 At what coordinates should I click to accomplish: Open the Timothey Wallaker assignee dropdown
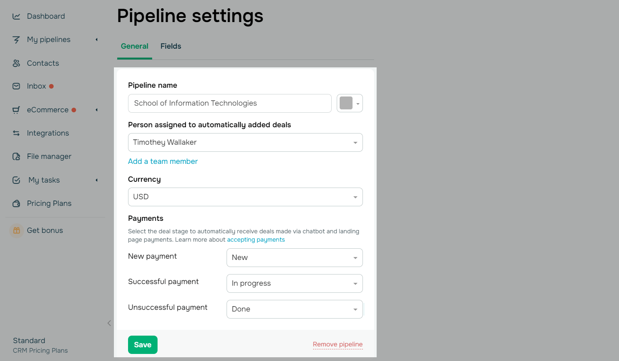click(x=245, y=142)
